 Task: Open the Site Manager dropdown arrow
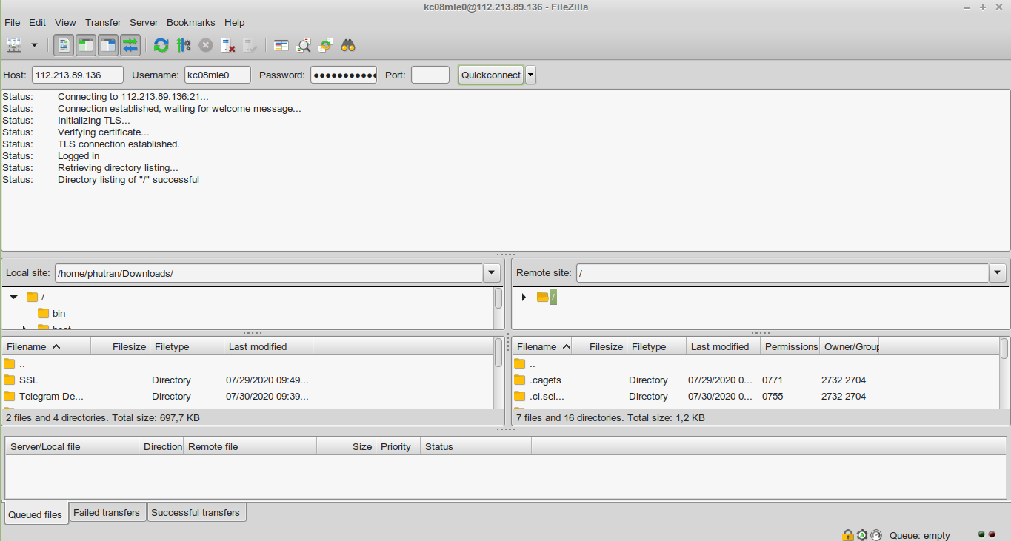click(x=34, y=45)
